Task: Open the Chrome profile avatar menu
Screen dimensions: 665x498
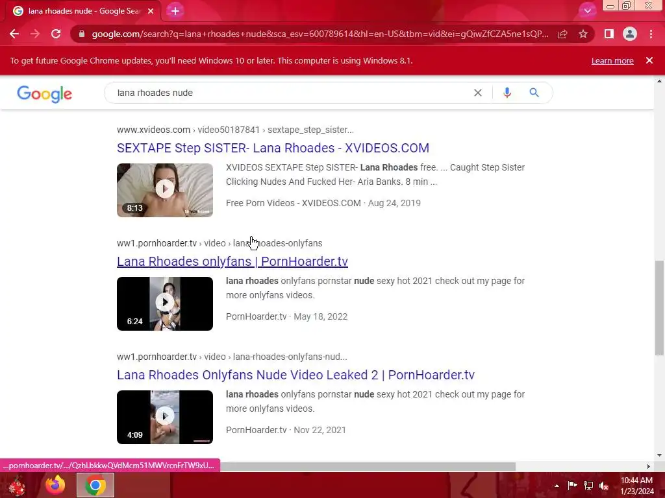Action: click(x=630, y=34)
